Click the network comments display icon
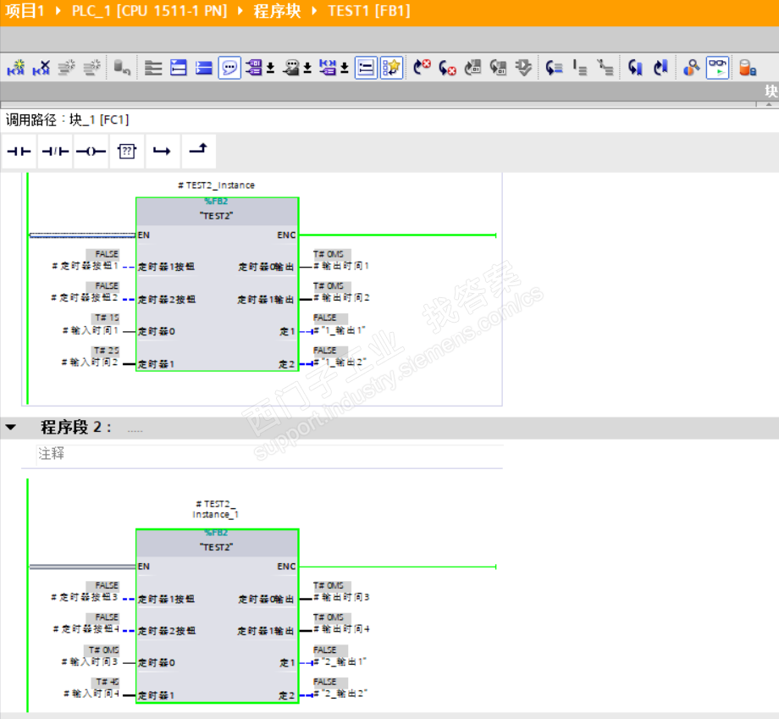This screenshot has height=719, width=779. click(x=328, y=68)
